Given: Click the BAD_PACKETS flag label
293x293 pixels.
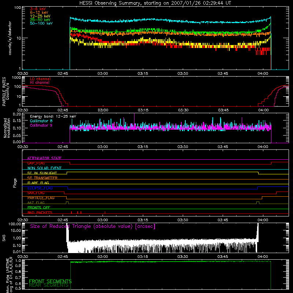Looking at the screenshot, I should [x=40, y=212].
